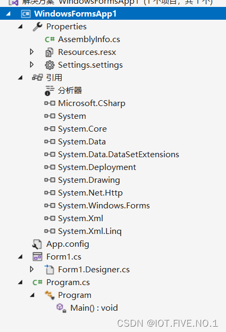Click the Program class icon
This screenshot has width=226, height=332.
[x=49, y=295]
